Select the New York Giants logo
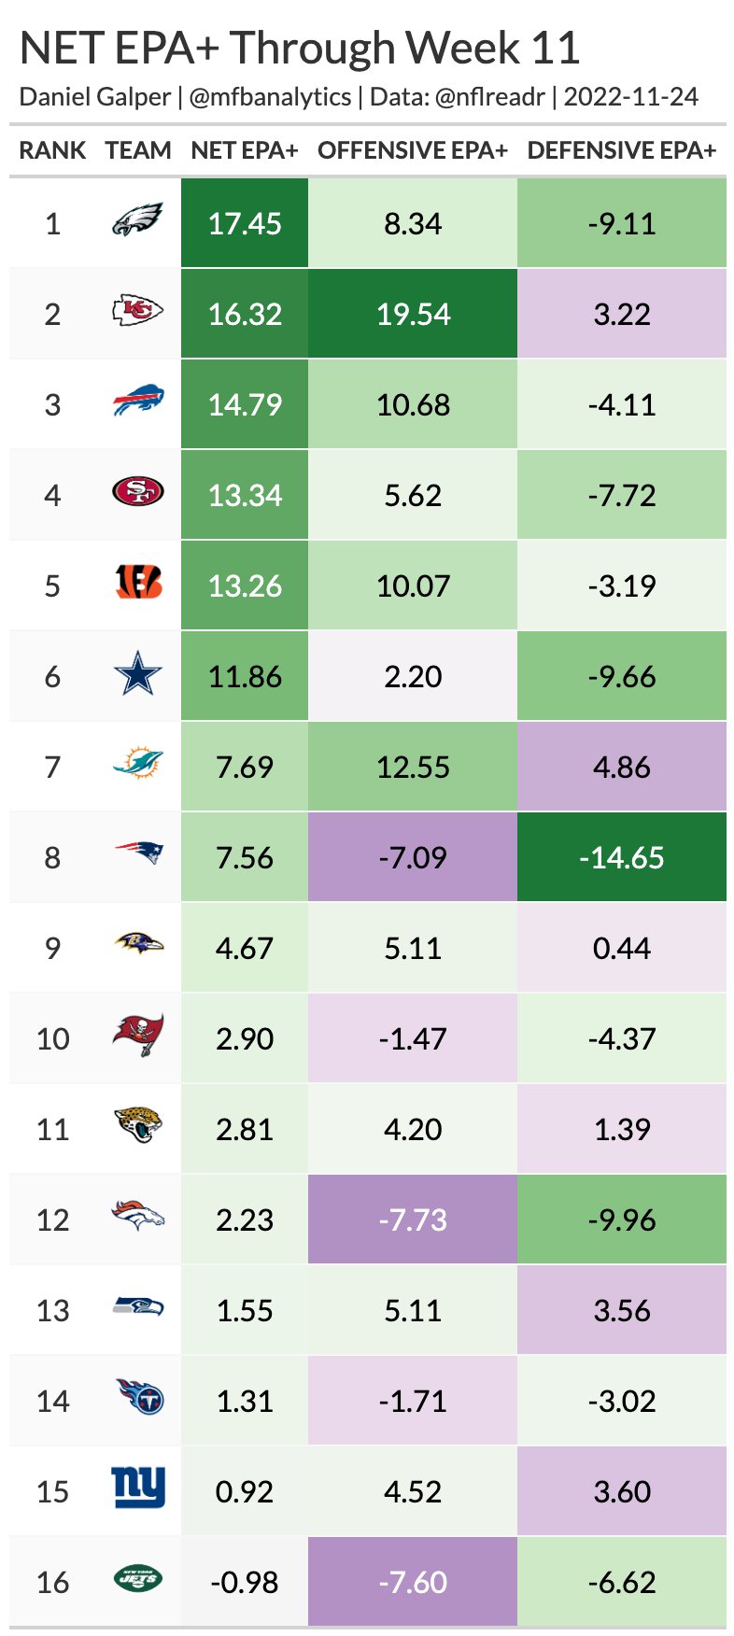The image size is (734, 1636). tap(138, 1488)
